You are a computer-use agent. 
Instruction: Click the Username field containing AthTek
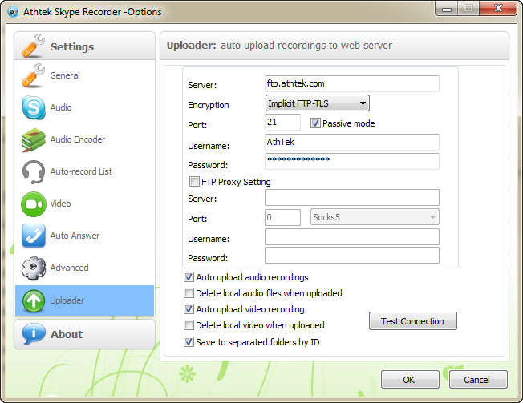(x=352, y=143)
